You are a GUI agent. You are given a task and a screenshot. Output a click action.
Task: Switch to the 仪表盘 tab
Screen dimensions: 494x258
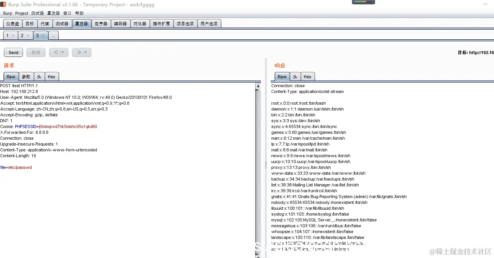(x=12, y=24)
